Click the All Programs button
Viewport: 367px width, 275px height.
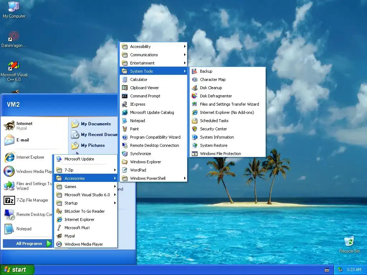coord(27,243)
